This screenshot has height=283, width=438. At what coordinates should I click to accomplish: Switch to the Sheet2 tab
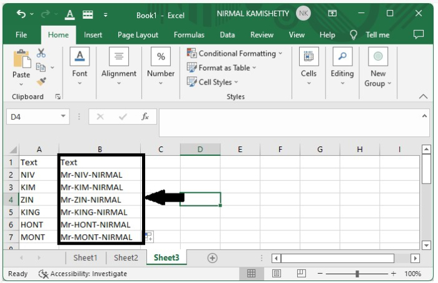[x=126, y=257]
